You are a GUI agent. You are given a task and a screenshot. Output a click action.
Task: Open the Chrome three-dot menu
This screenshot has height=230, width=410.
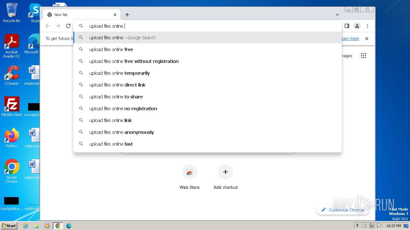coord(367,26)
